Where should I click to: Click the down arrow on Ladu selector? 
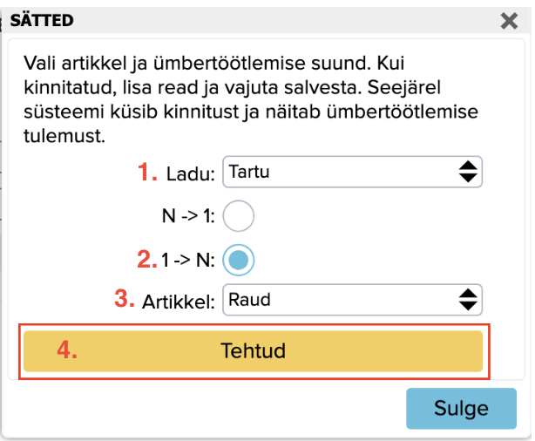click(468, 178)
